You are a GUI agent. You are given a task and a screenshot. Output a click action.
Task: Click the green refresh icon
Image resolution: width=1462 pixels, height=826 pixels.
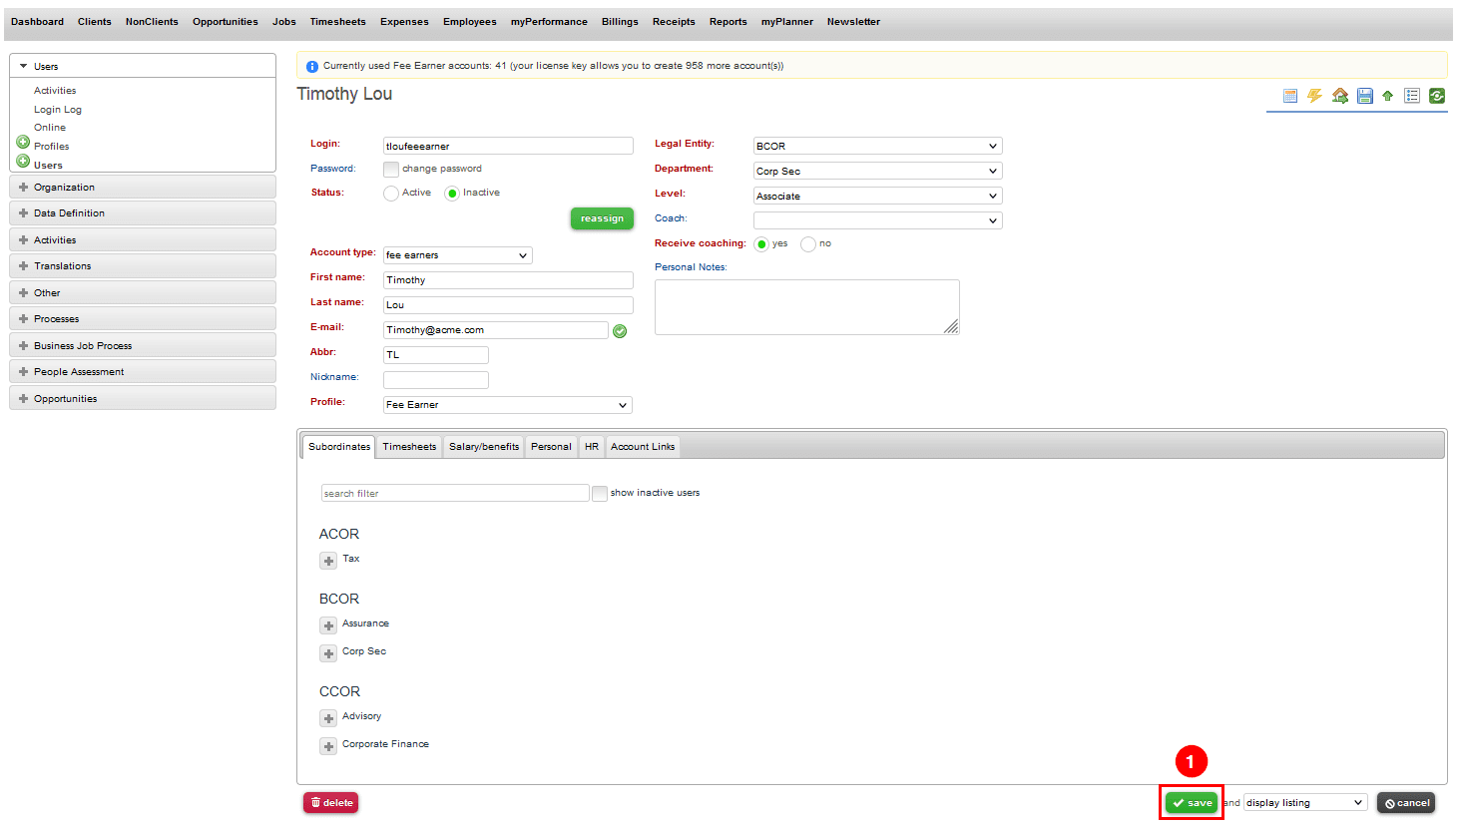1437,96
